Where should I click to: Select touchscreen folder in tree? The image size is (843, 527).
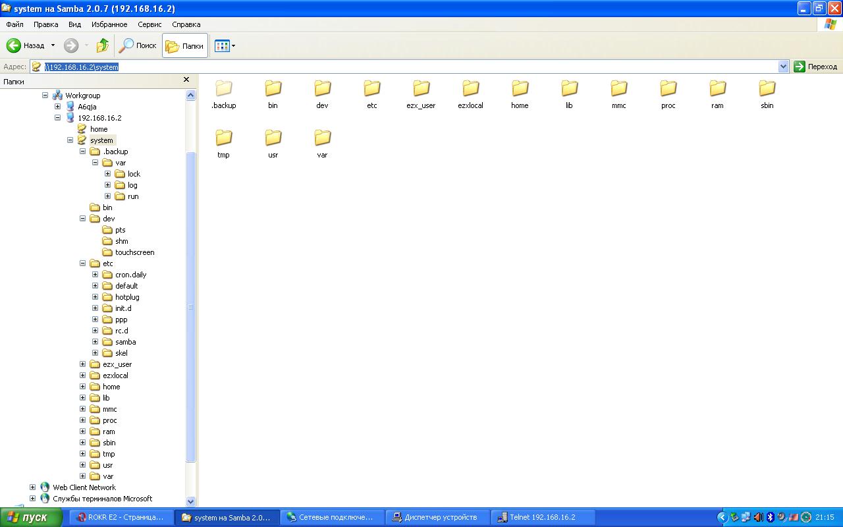(x=135, y=252)
